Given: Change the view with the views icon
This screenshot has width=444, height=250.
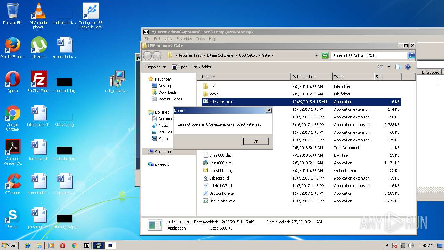Looking at the screenshot, I should [x=381, y=67].
